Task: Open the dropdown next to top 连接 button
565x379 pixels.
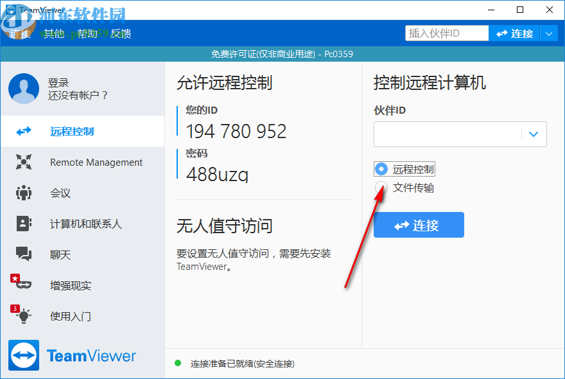Action: [x=549, y=33]
